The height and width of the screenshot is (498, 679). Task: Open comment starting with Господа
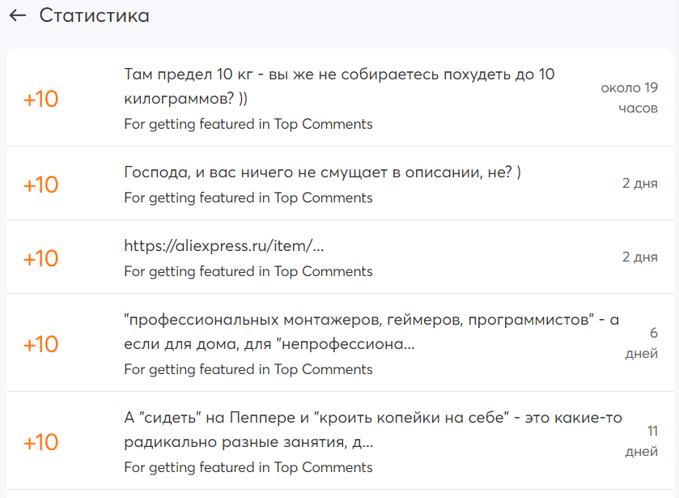(x=323, y=173)
